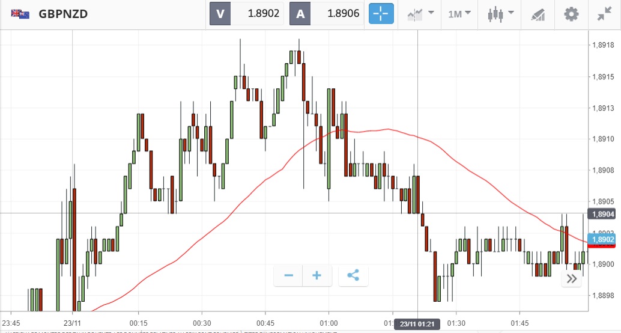
Task: Open the candlestick chart type dropdown
Action: point(501,14)
